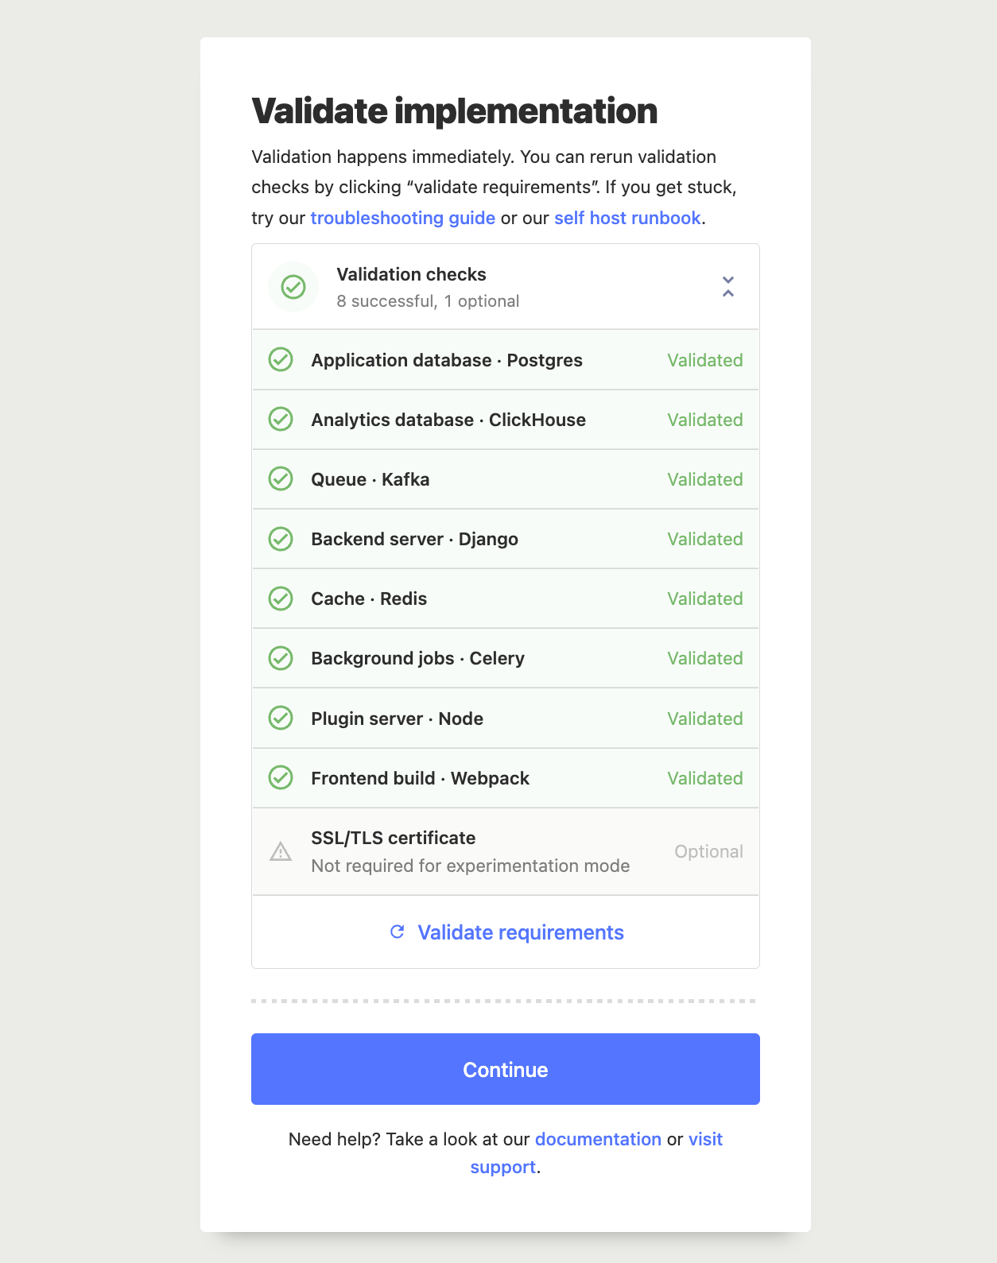Open the documentation link
This screenshot has height=1263, width=997.
click(599, 1139)
